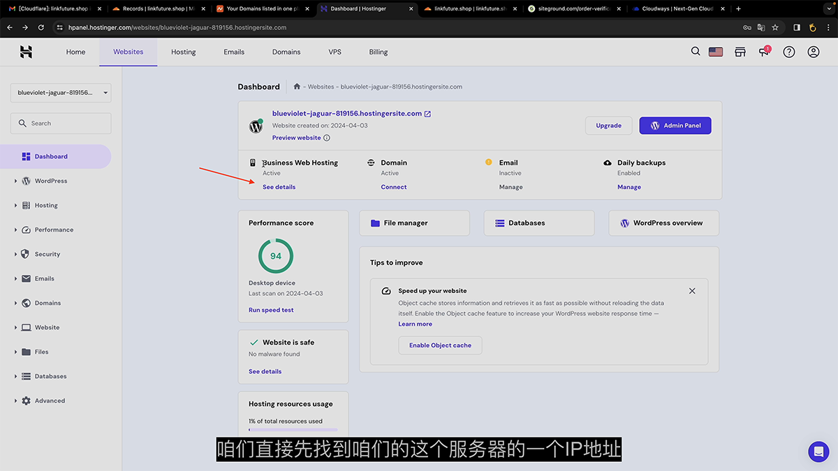Click the Learn more link in tips
Screen dimensions: 838x471
coord(416,324)
